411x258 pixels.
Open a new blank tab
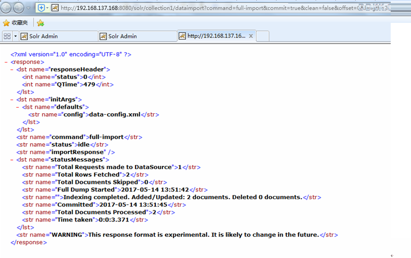pos(263,36)
